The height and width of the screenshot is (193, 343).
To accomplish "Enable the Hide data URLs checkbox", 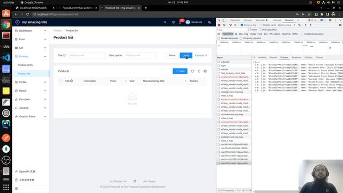I will tap(260, 29).
